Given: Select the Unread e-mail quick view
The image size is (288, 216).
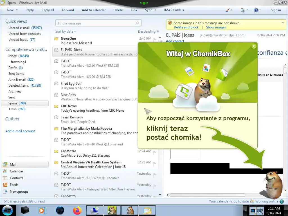Looking at the screenshot, I should coord(25,28).
